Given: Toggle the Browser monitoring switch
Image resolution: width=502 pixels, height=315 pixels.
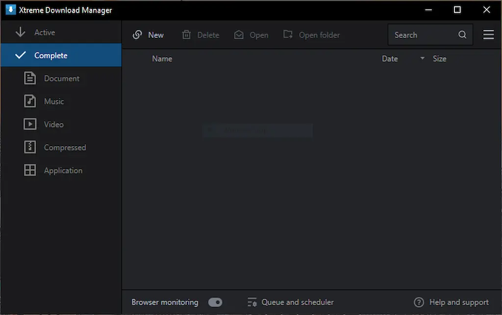Looking at the screenshot, I should 215,302.
